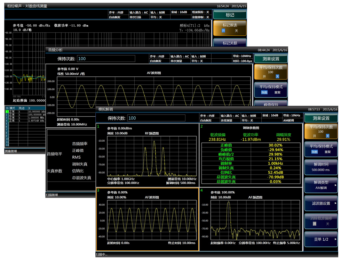Expand the 滤波器设置 submenu
Screen dimensions: 341x259
tap(321, 203)
